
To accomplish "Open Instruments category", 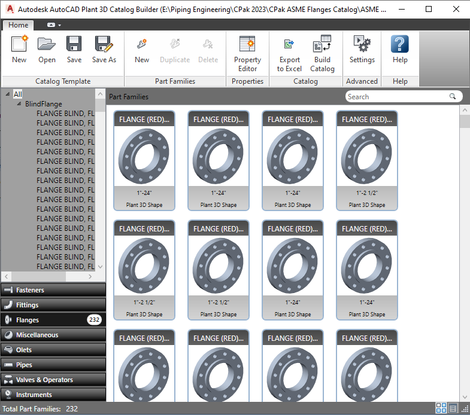I will coord(53,395).
